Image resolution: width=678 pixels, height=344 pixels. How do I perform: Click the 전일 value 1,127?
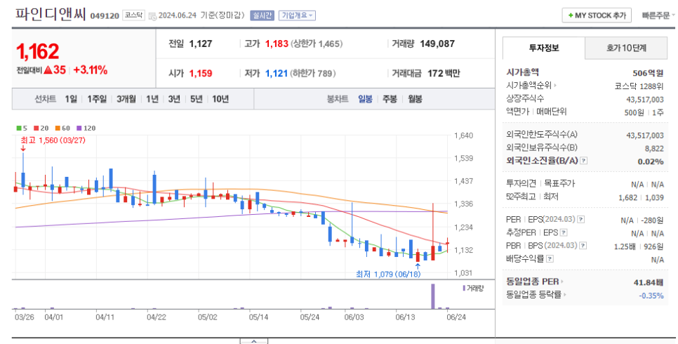click(x=201, y=44)
